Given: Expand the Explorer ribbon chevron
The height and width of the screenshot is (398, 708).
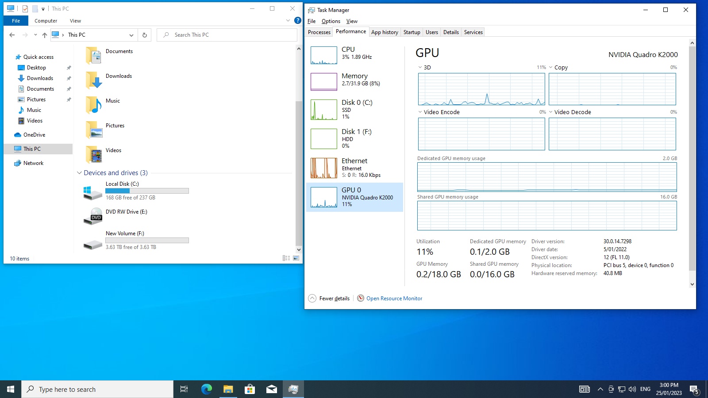Looking at the screenshot, I should [x=288, y=20].
